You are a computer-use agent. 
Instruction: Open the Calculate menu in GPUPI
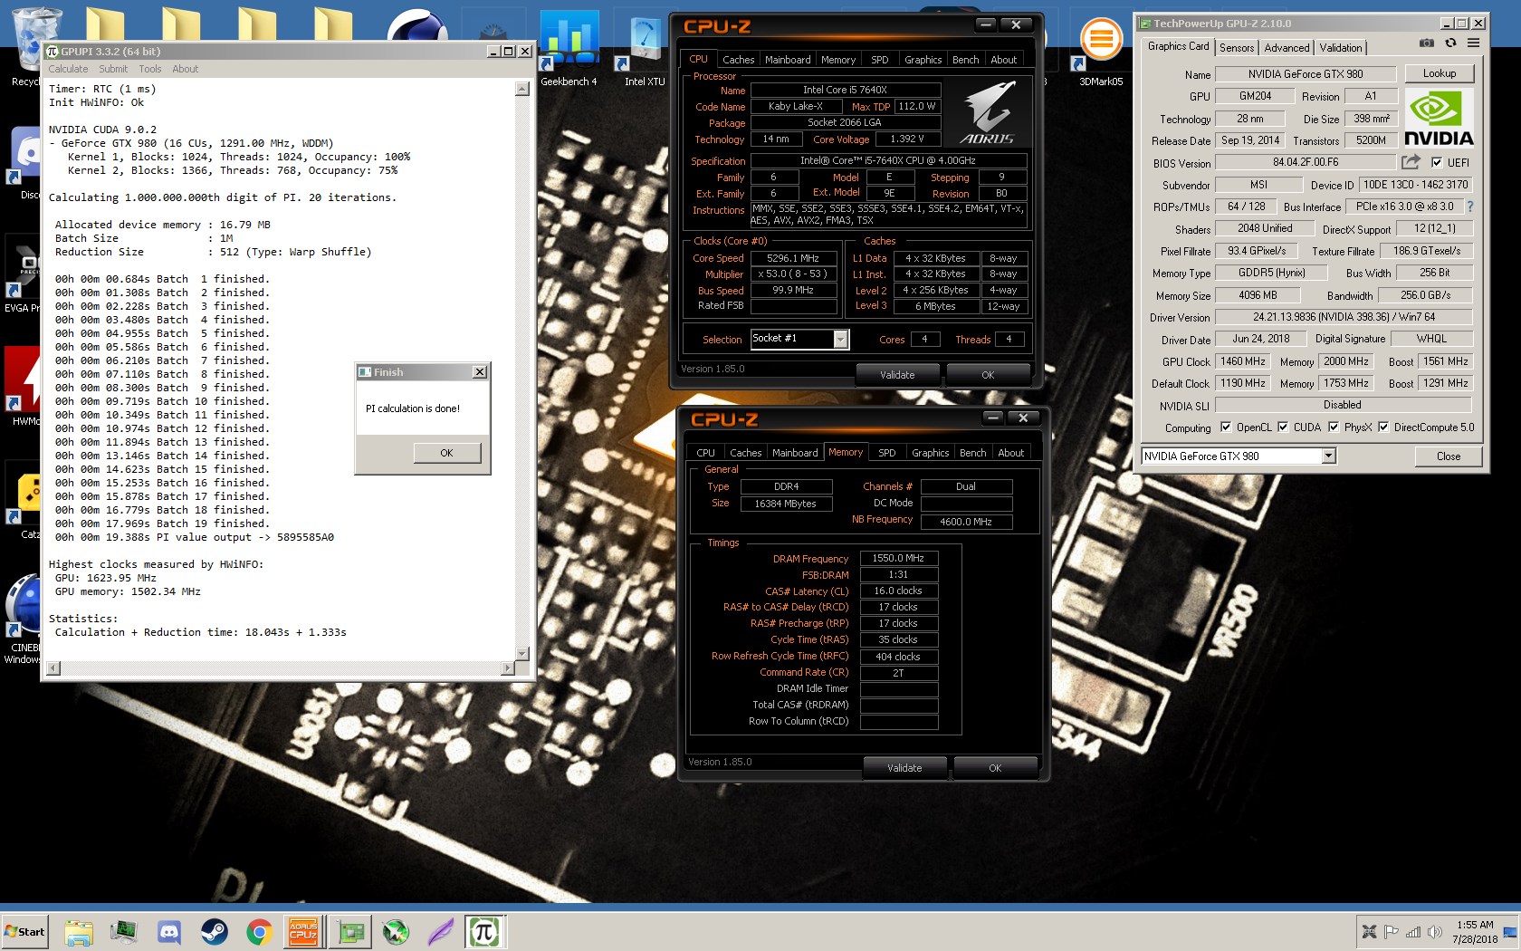68,69
